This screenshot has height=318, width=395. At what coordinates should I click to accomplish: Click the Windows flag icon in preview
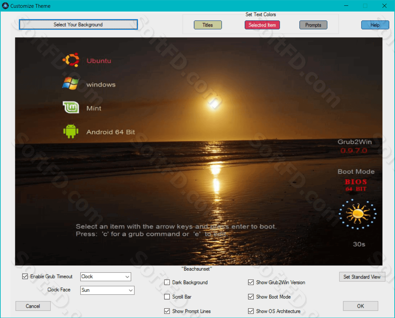point(71,83)
